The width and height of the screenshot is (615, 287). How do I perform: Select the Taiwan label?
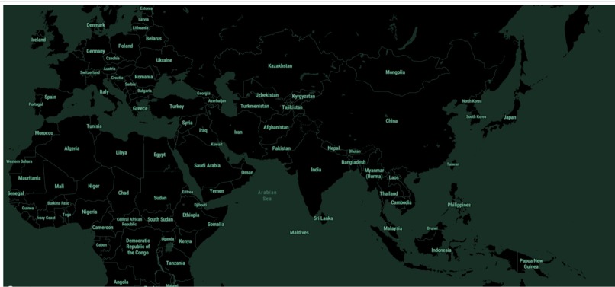[x=453, y=164]
